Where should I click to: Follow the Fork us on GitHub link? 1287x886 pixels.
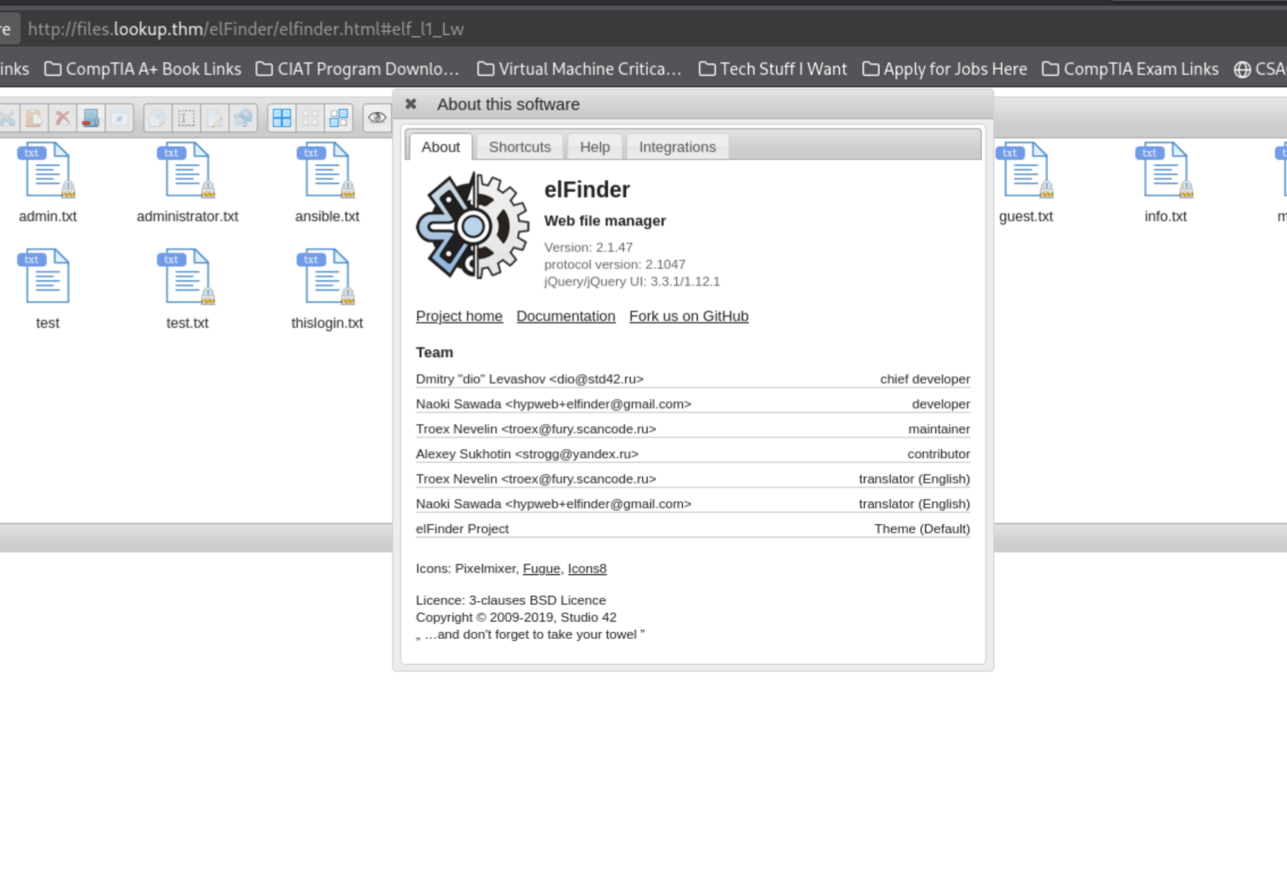click(x=689, y=317)
